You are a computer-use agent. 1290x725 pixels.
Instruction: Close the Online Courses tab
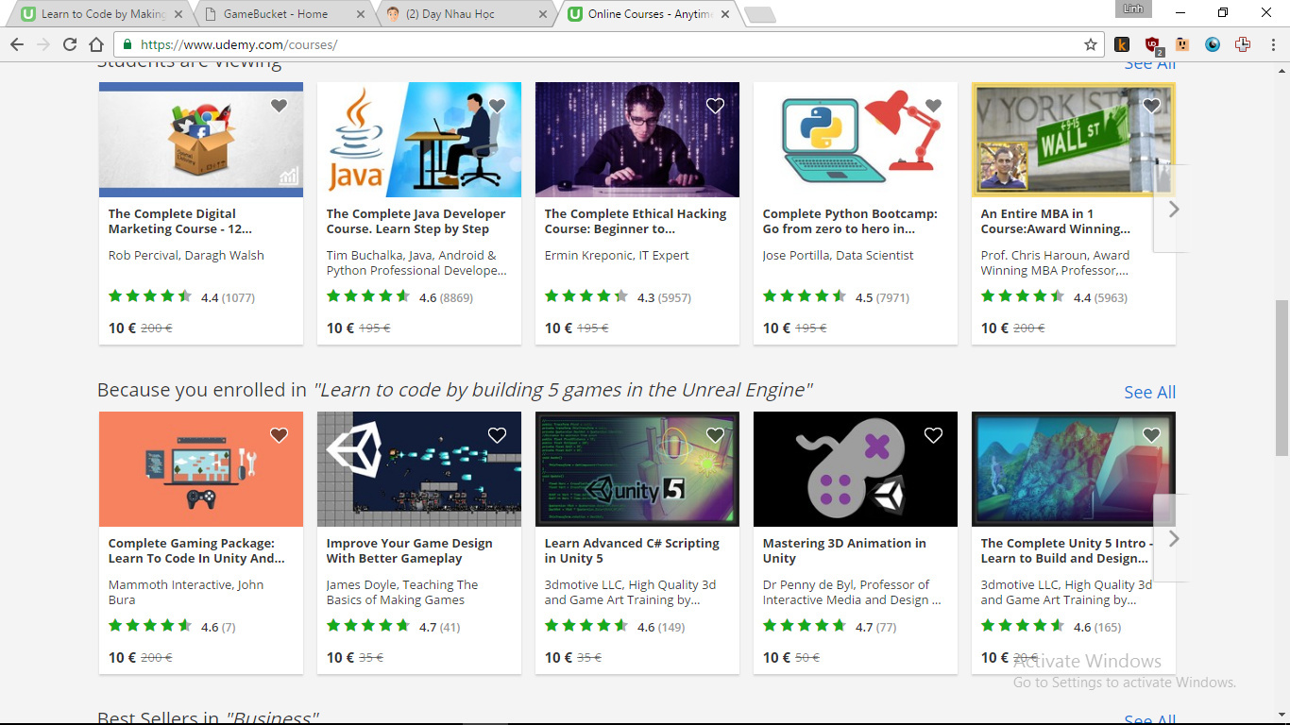(725, 14)
